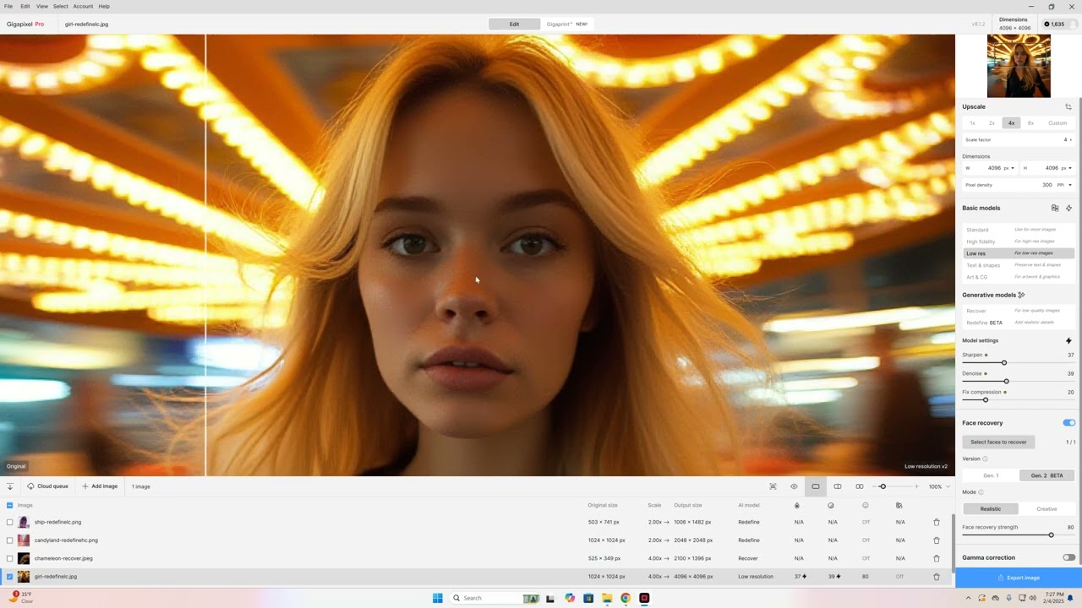Choose the Custom upscale option
Screen dimensions: 1082x608
[1057, 123]
